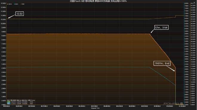Click the chart title text at top

pos(98,1)
